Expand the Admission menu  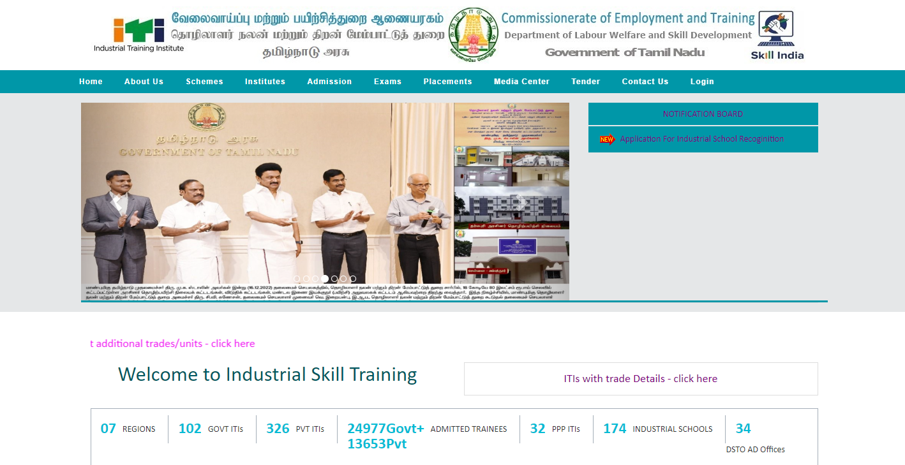[329, 82]
